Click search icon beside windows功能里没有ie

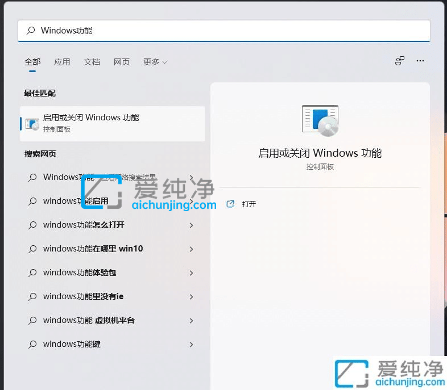(32, 297)
